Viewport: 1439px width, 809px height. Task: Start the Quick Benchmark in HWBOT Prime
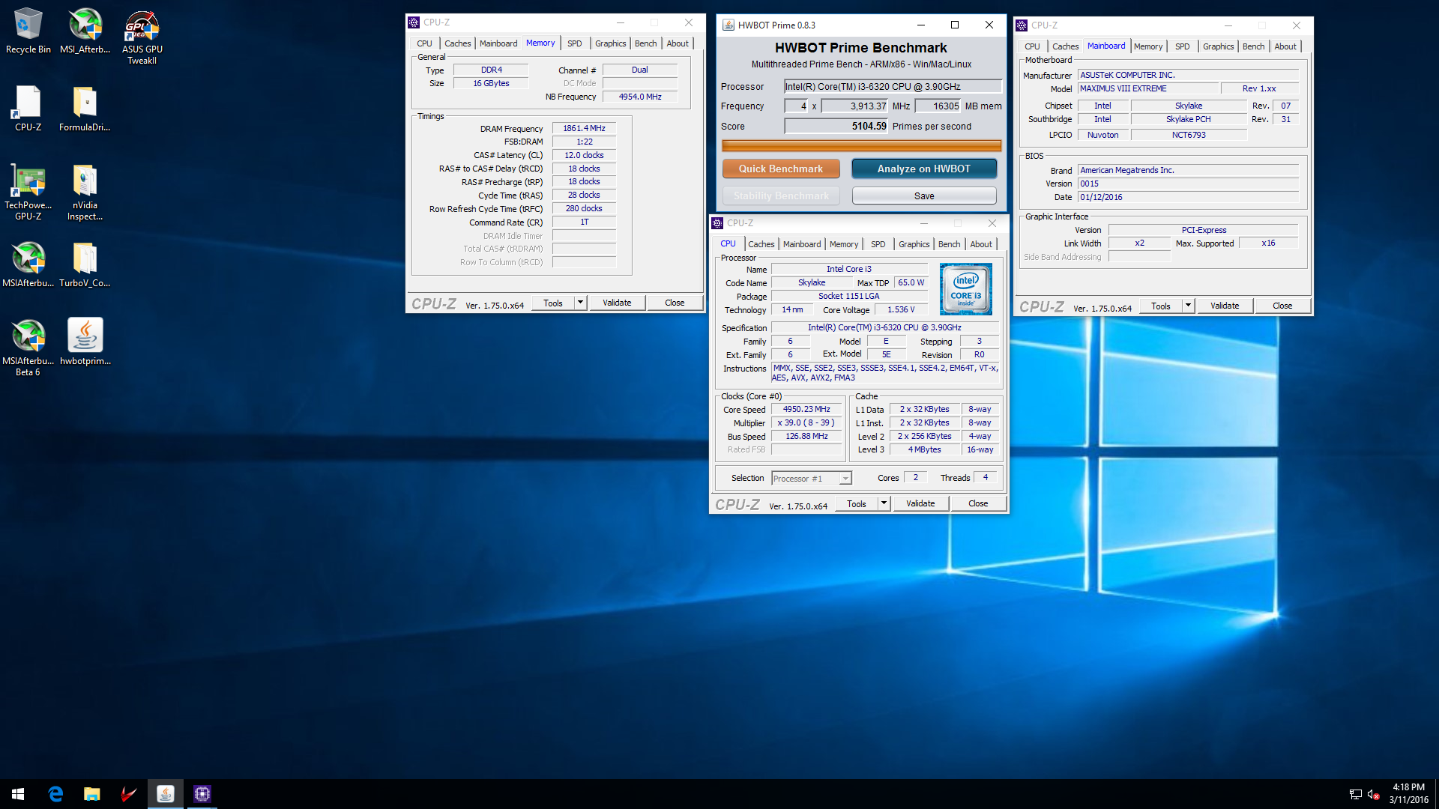tap(781, 169)
